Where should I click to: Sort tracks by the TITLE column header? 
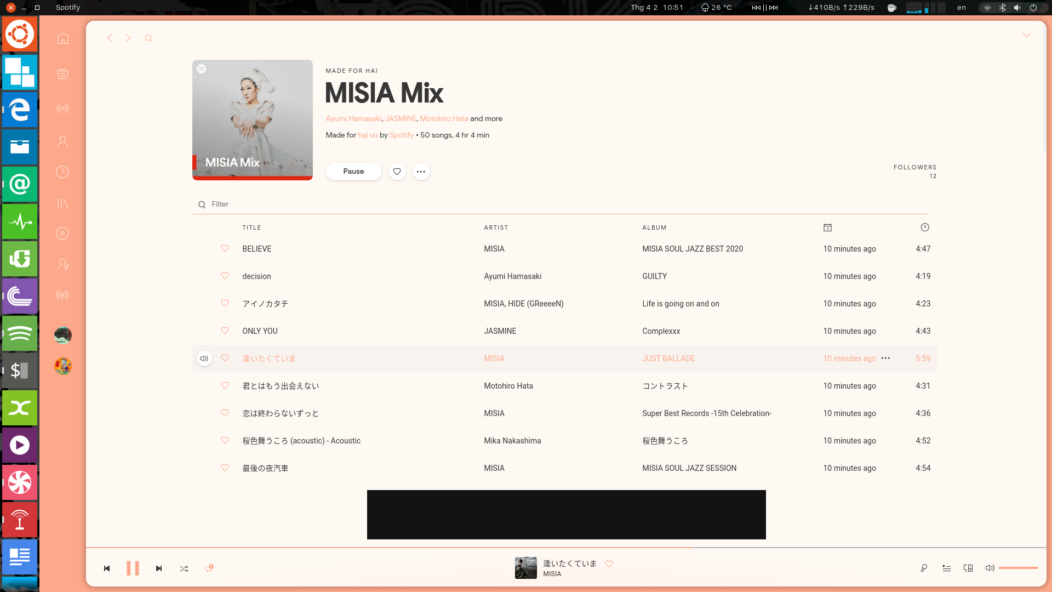click(x=251, y=227)
